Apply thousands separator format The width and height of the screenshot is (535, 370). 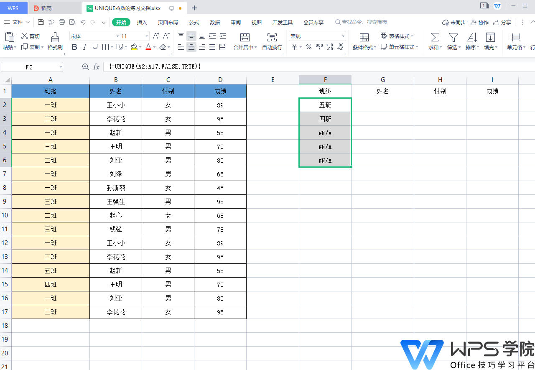point(319,47)
